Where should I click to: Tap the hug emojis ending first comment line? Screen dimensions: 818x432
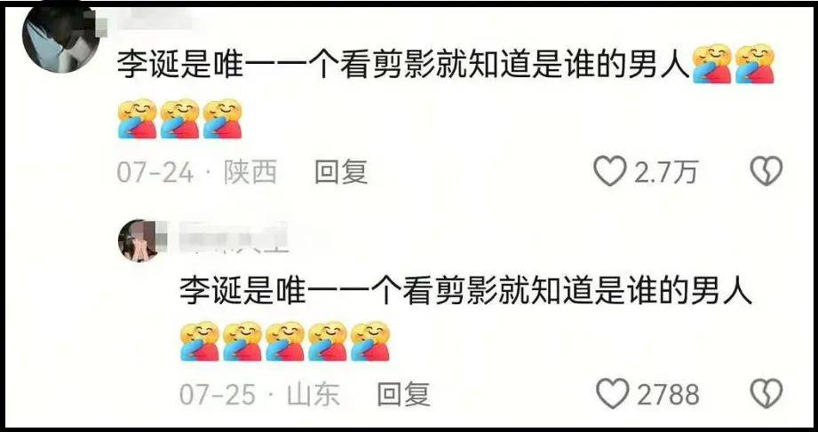pyautogui.click(x=734, y=64)
